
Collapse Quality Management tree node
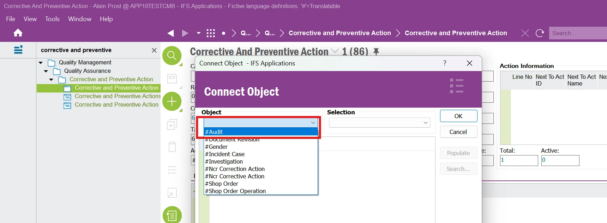pyautogui.click(x=41, y=63)
